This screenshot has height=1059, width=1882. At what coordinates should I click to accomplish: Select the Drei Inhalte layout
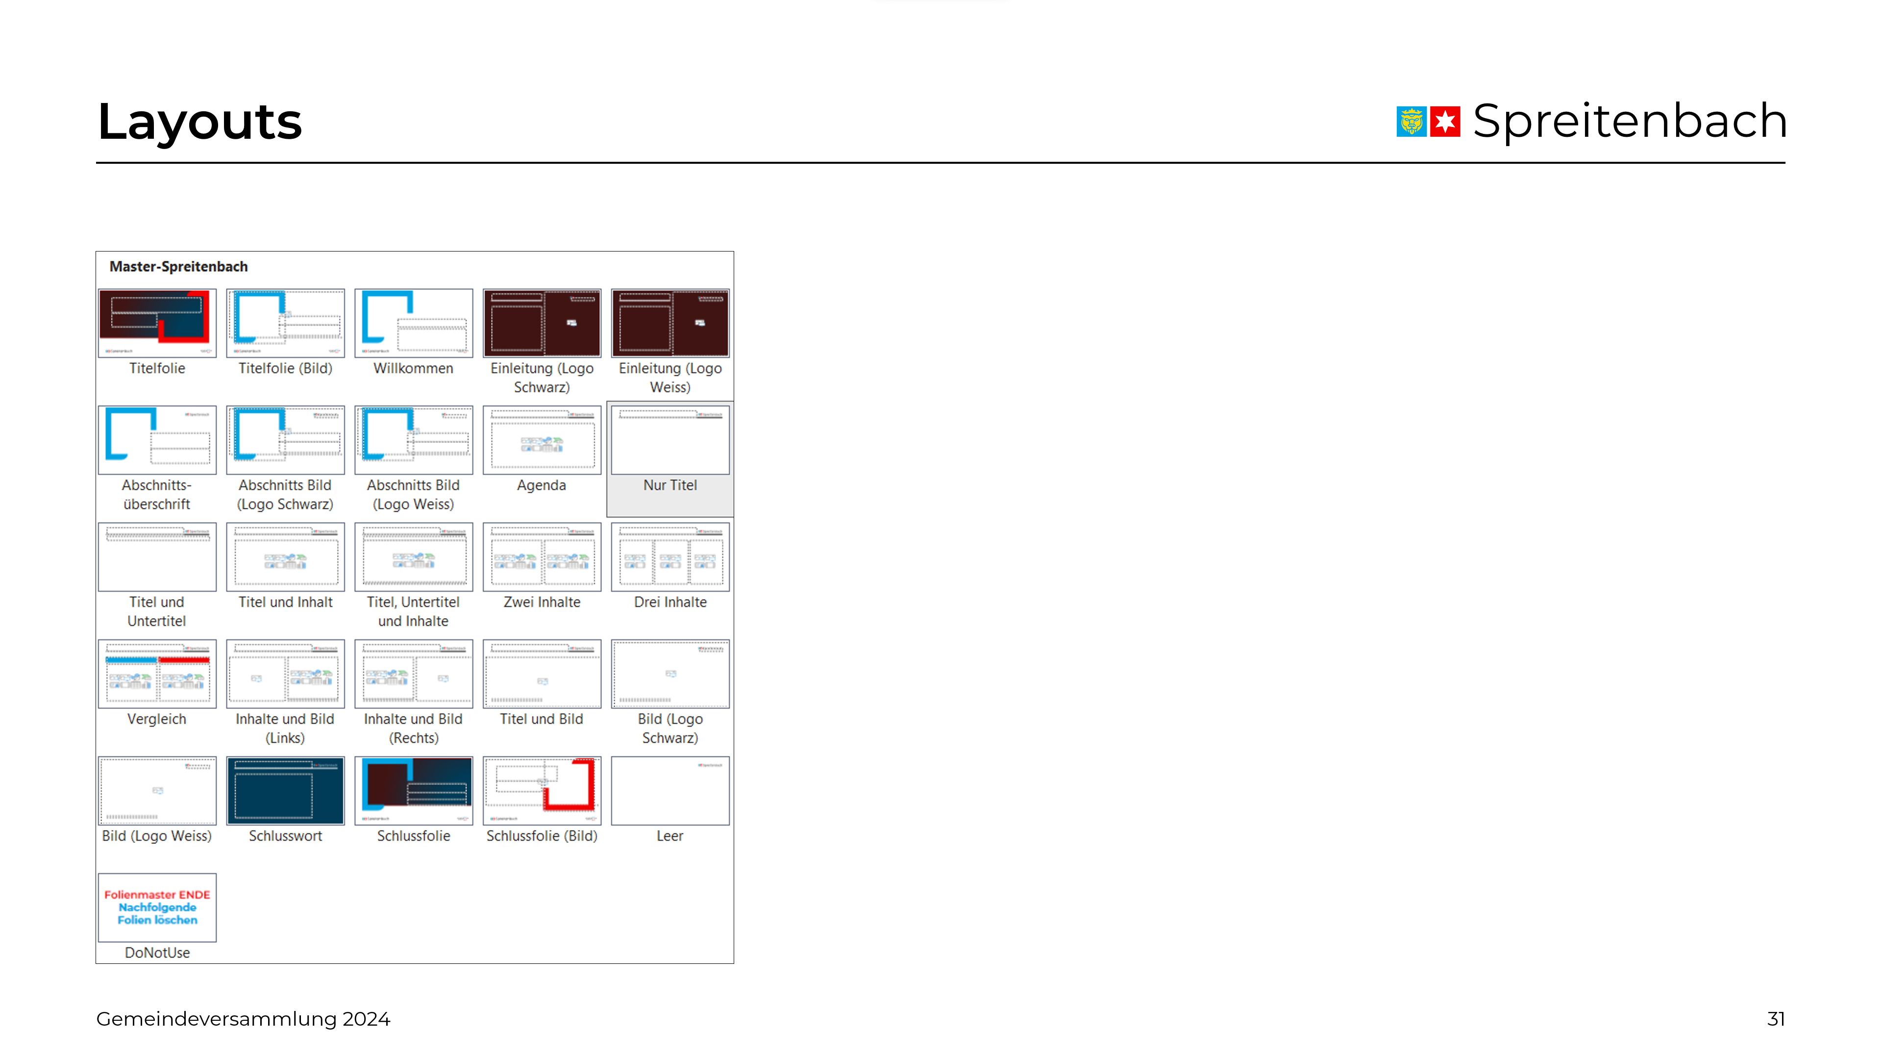click(670, 557)
